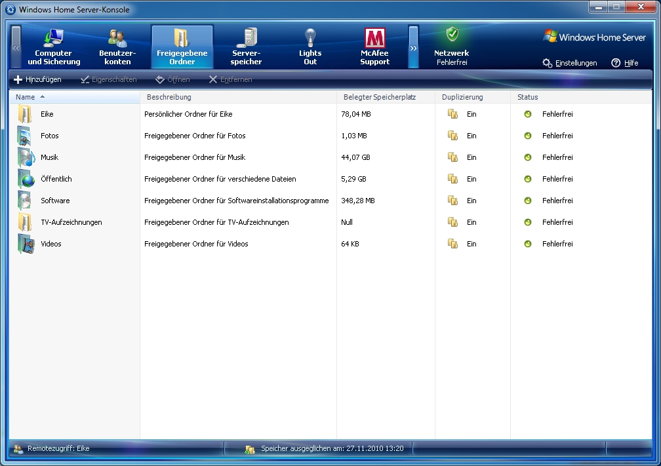Click the text 'Freigegebener Ordner für Fotos'

[x=195, y=136]
